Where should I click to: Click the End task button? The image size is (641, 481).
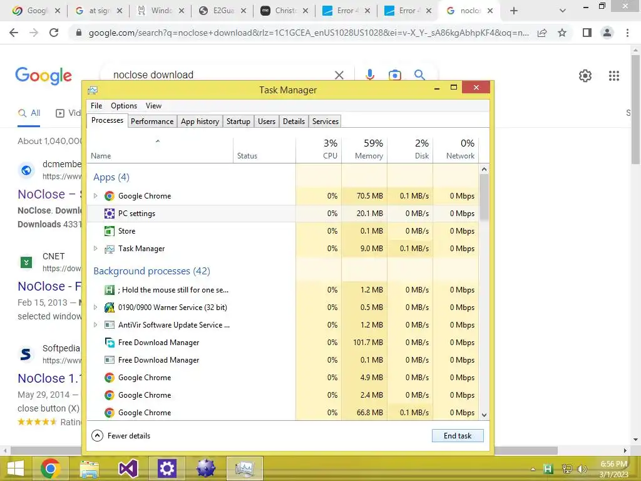458,436
